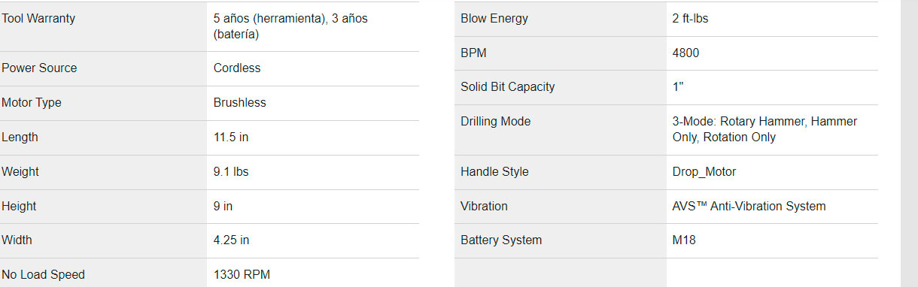
Task: Select the 'Cordless' value cell
Action: pyautogui.click(x=313, y=68)
